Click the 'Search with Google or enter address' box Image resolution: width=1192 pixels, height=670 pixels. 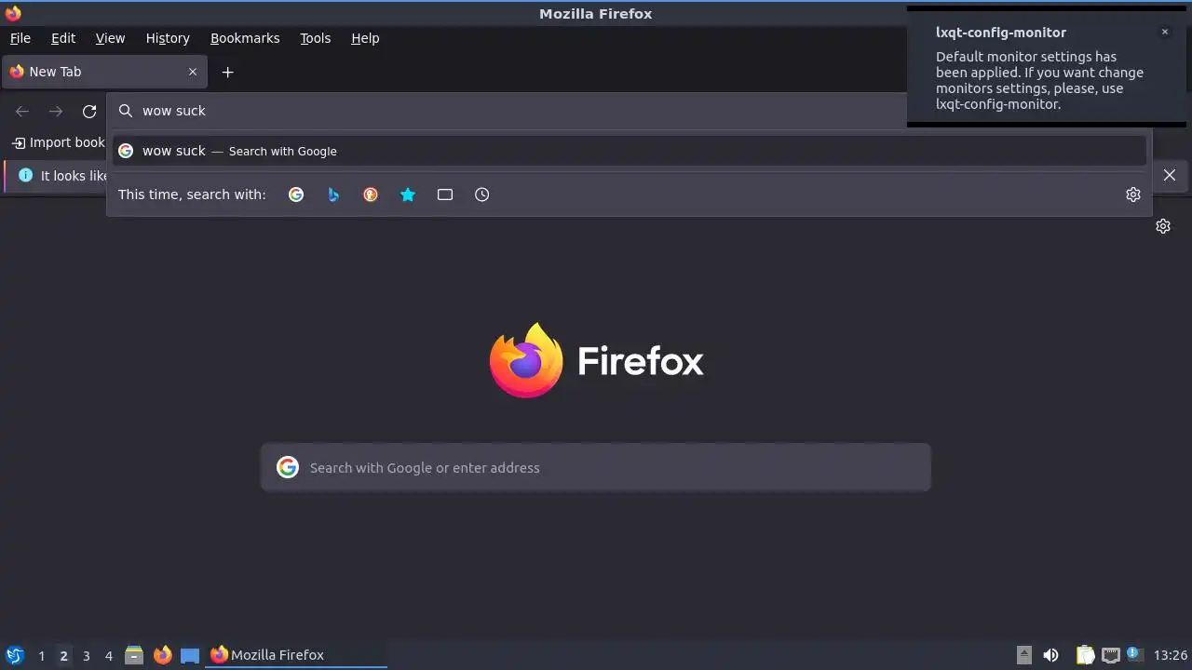click(596, 467)
